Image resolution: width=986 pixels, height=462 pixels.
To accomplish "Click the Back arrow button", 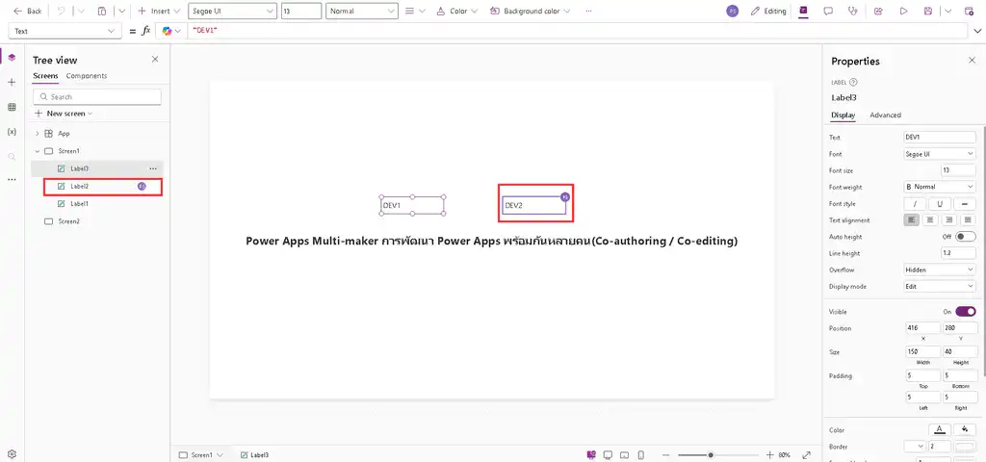I will coord(27,11).
